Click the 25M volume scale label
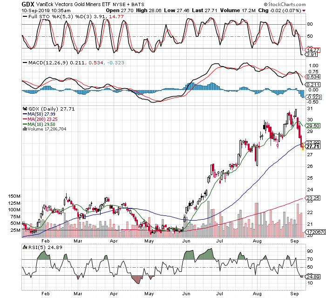 coord(15,230)
